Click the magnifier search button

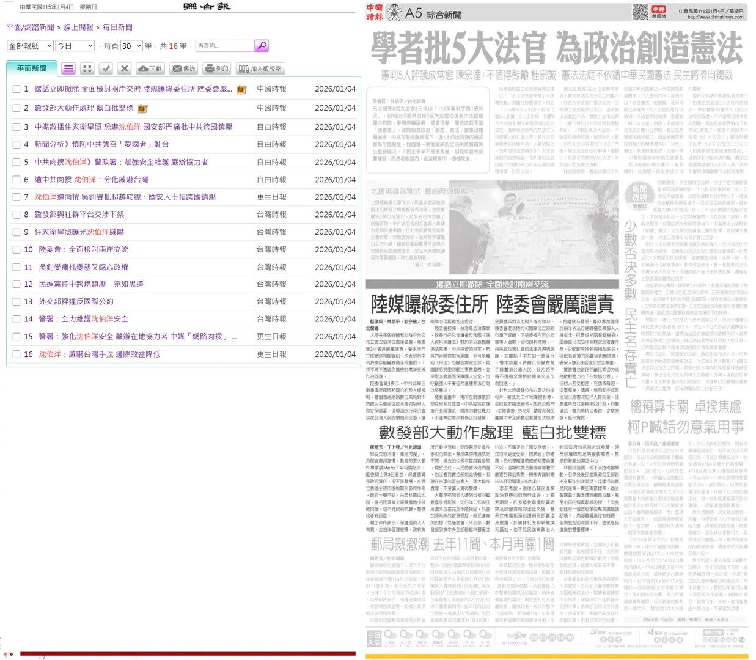point(261,46)
